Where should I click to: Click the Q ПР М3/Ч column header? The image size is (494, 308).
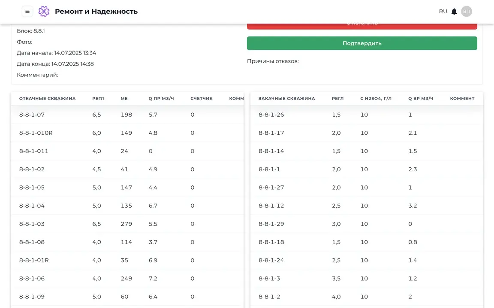(x=161, y=98)
